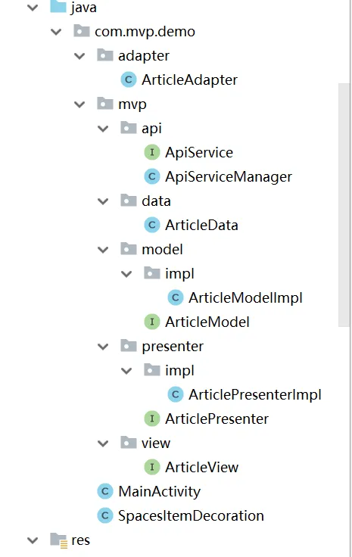Click the ArticleModelImpl class icon
The image size is (352, 557).
click(x=176, y=297)
